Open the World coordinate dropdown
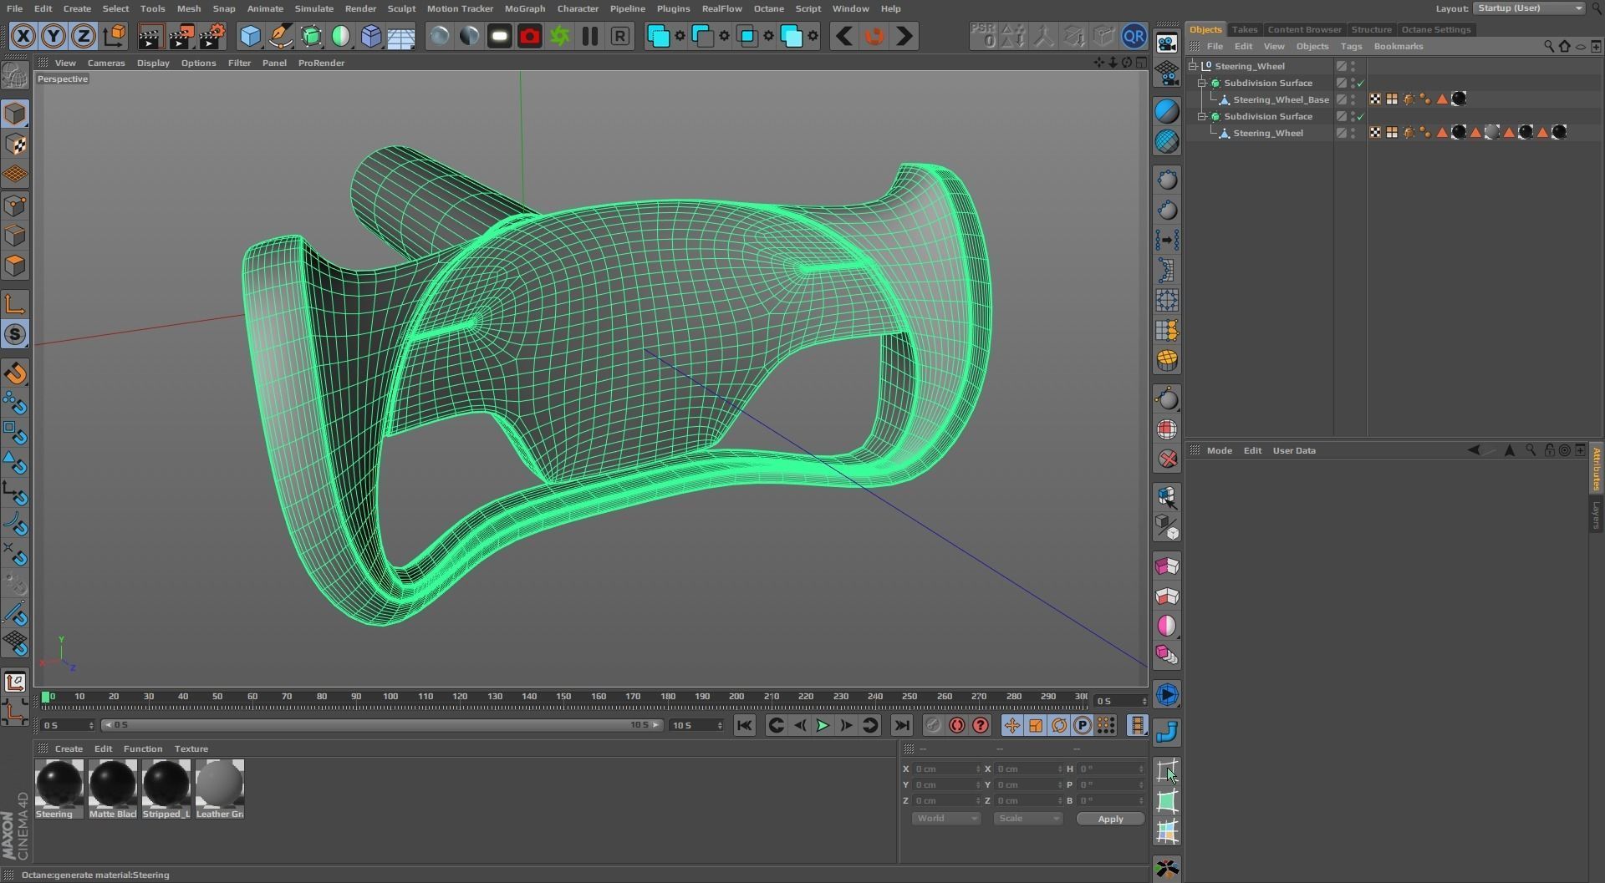1605x883 pixels. click(946, 819)
